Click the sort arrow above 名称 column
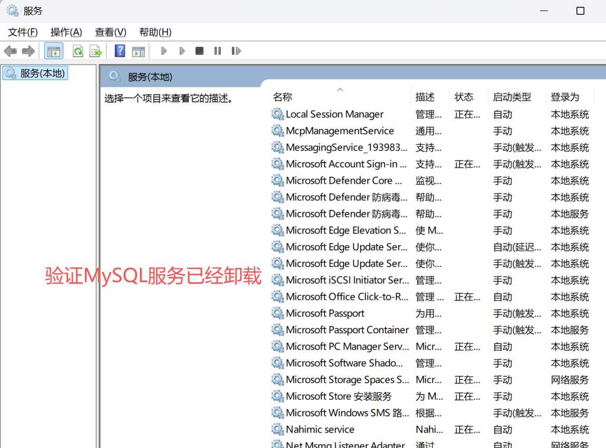The height and width of the screenshot is (448, 606). [340, 89]
